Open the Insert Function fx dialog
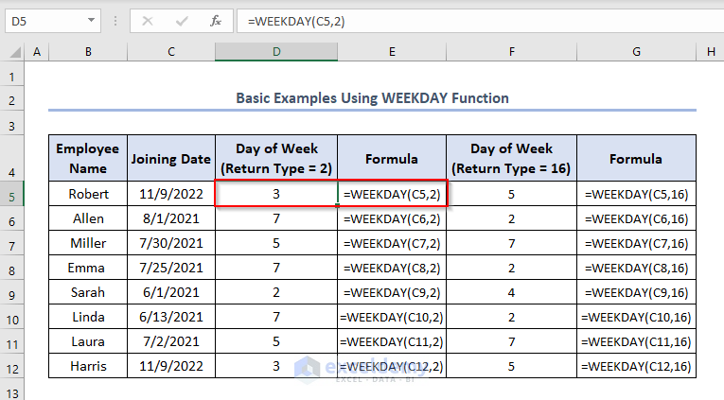Screen dimensions: 724x400 click(x=215, y=20)
